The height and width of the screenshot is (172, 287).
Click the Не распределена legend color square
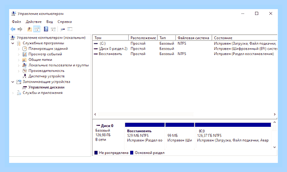[96, 153]
